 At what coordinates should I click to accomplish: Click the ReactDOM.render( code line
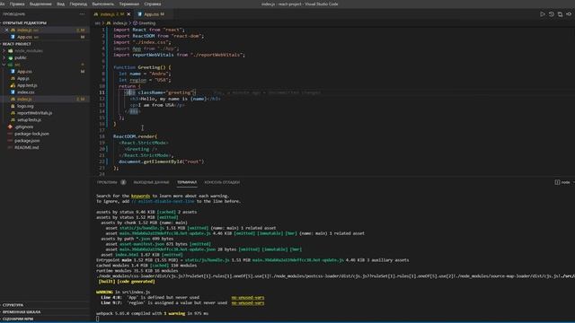[135, 136]
